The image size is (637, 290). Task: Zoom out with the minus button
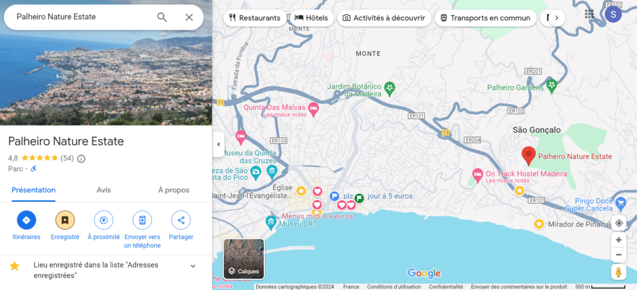pyautogui.click(x=619, y=255)
